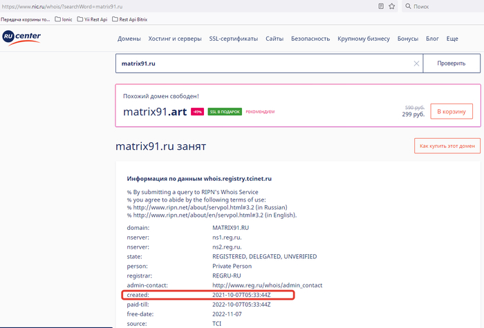Image resolution: width=484 pixels, height=328 pixels.
Task: Select nameserver ns2.reg.ru.
Action: (227, 247)
